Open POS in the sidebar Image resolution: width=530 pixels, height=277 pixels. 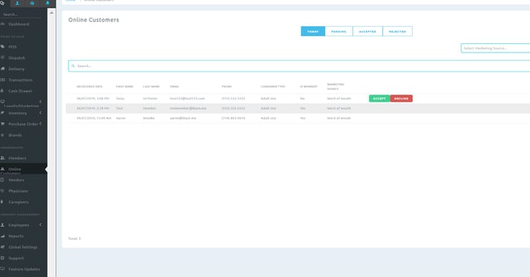click(x=12, y=47)
